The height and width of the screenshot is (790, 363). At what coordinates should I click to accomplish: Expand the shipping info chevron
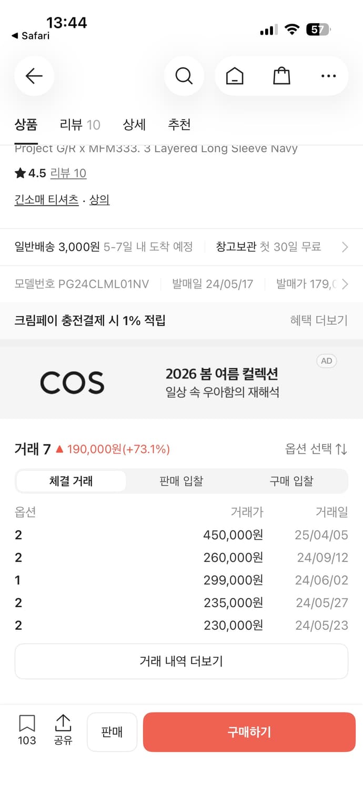[346, 246]
